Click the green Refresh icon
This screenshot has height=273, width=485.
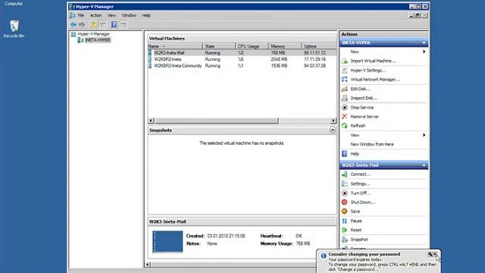click(x=345, y=126)
